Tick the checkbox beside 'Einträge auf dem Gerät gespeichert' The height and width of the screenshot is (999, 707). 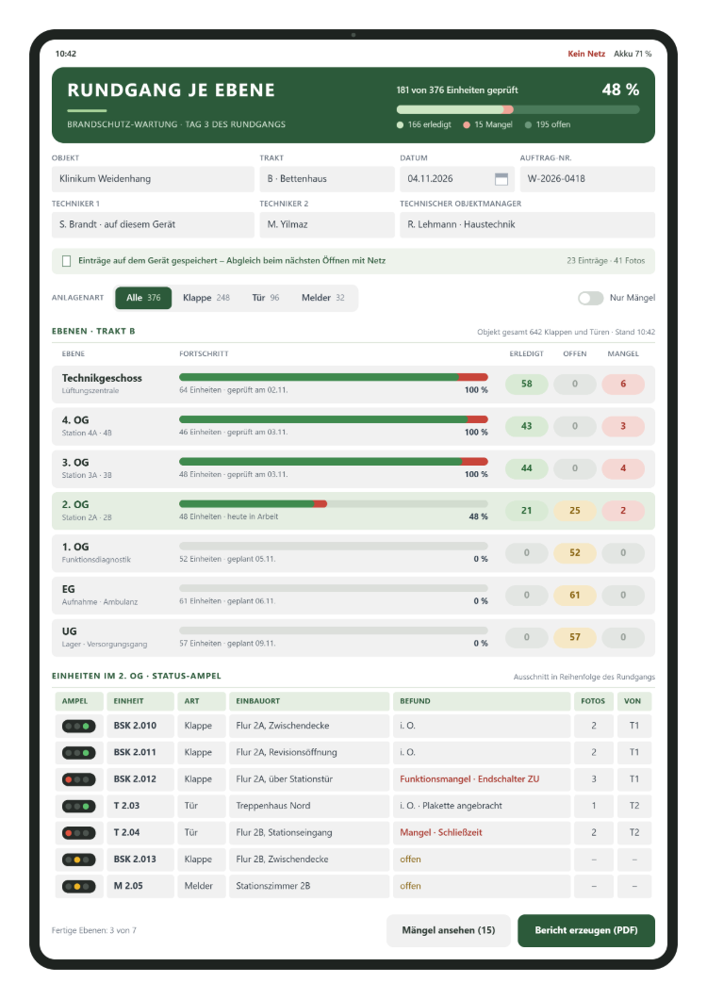click(x=66, y=260)
